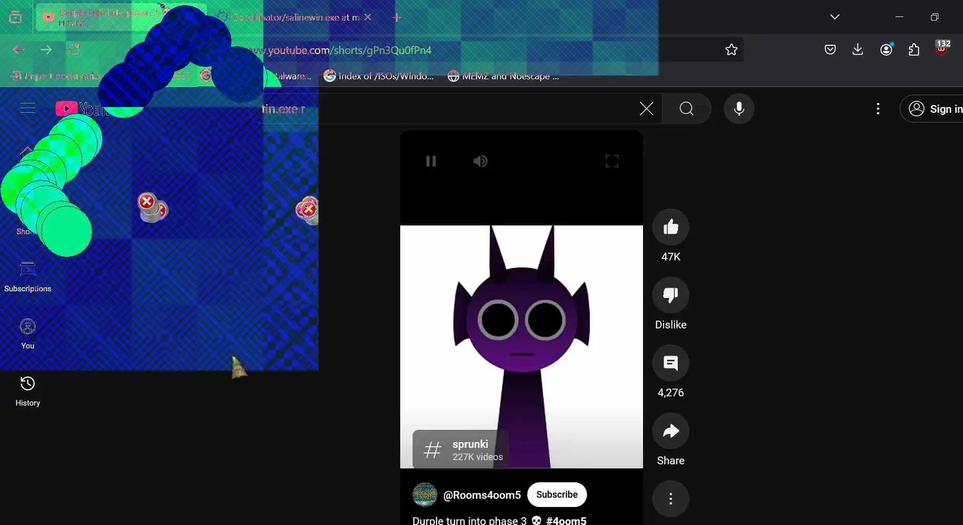Open Subscriptions in the sidebar
963x525 pixels.
(x=28, y=277)
